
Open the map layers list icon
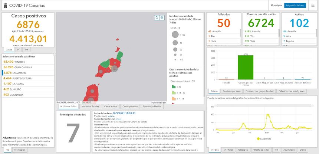162,17
